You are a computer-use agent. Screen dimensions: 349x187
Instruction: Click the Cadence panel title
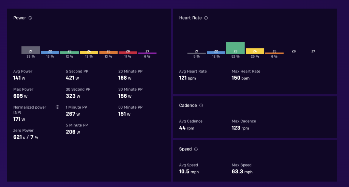tap(188, 105)
